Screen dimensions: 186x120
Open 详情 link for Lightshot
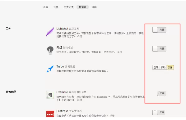[x=80, y=36]
